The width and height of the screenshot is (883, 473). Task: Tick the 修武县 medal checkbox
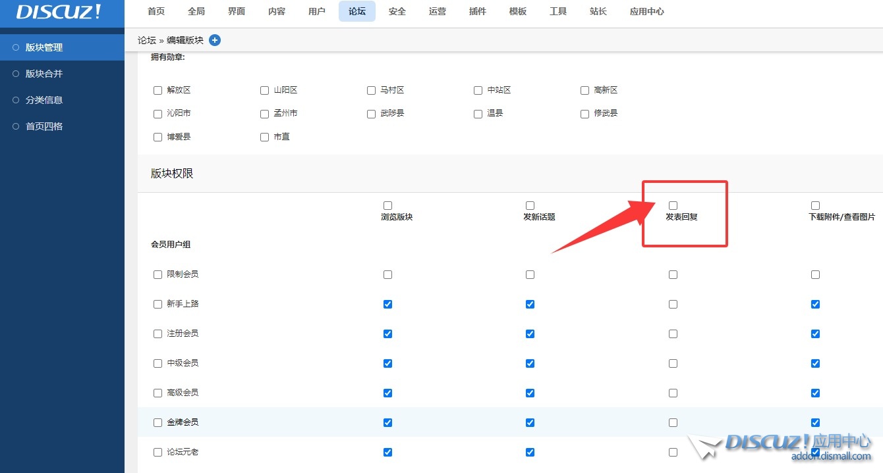584,114
